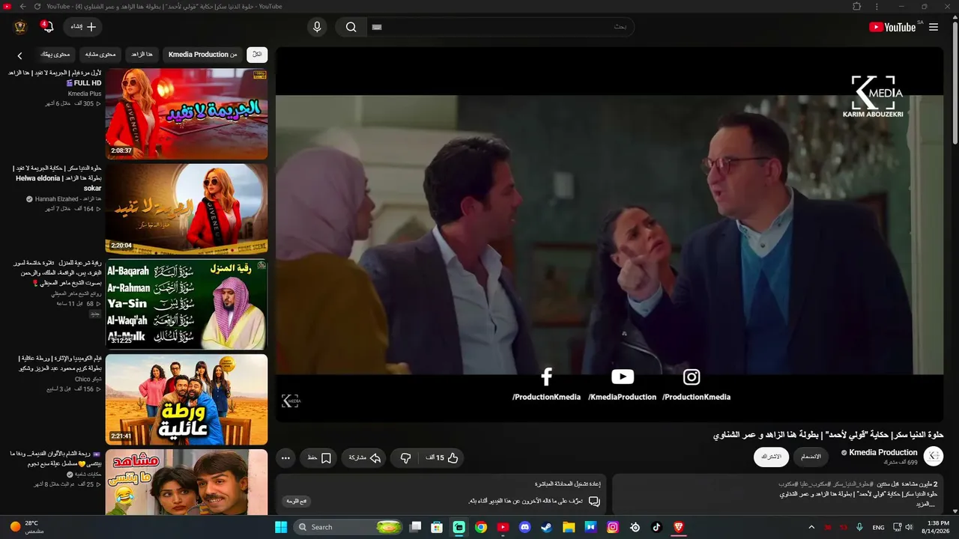Open Windows Start menu

tap(281, 527)
